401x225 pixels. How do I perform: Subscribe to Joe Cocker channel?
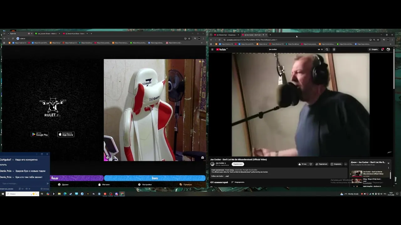[x=238, y=164]
